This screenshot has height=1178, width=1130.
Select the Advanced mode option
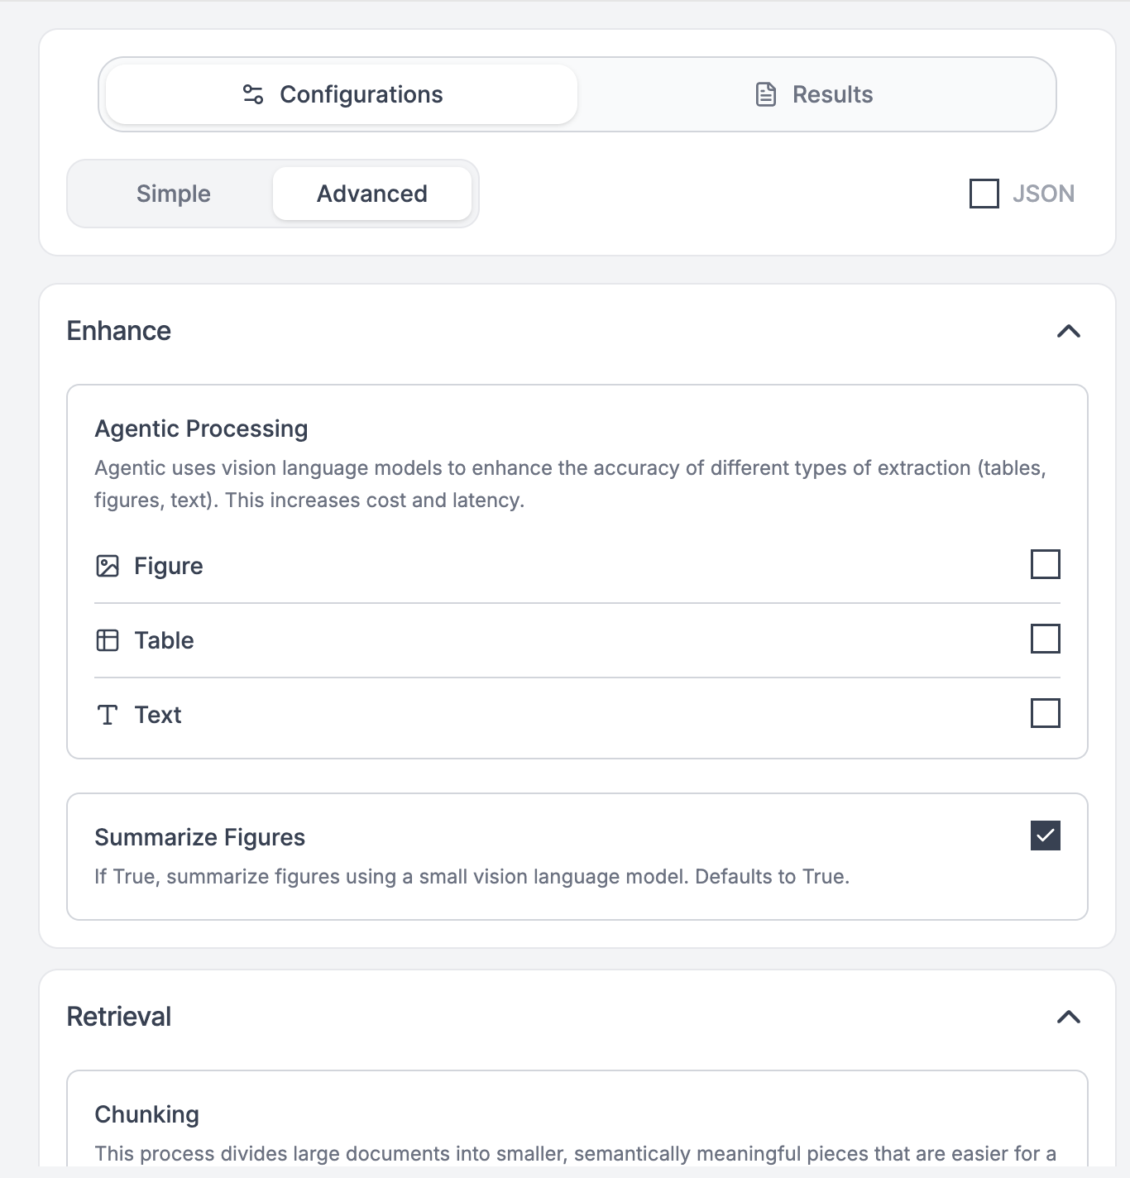(371, 194)
